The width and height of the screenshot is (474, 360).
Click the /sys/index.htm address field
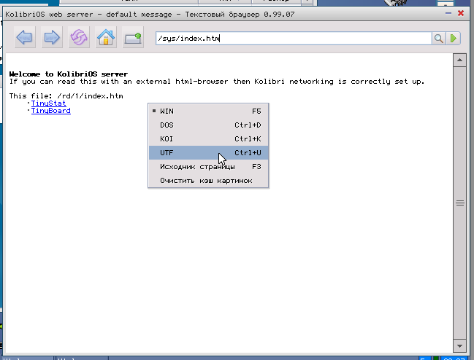[292, 38]
